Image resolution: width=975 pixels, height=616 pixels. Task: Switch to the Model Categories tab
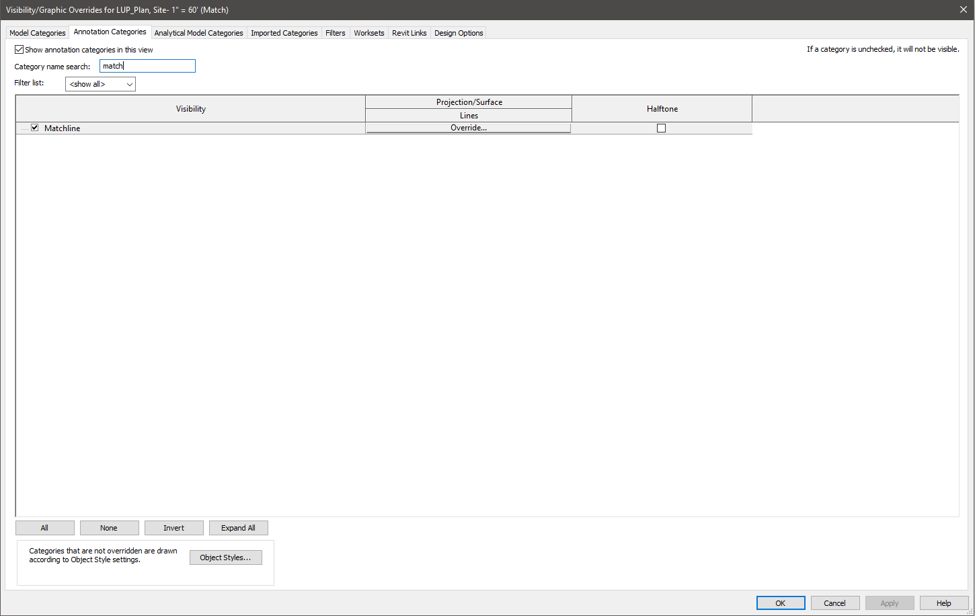click(37, 32)
